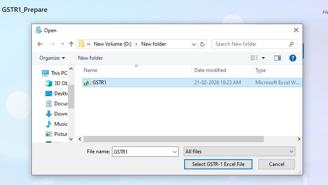This screenshot has width=328, height=185.
Task: Refresh the New folder listing
Action: pyautogui.click(x=202, y=44)
